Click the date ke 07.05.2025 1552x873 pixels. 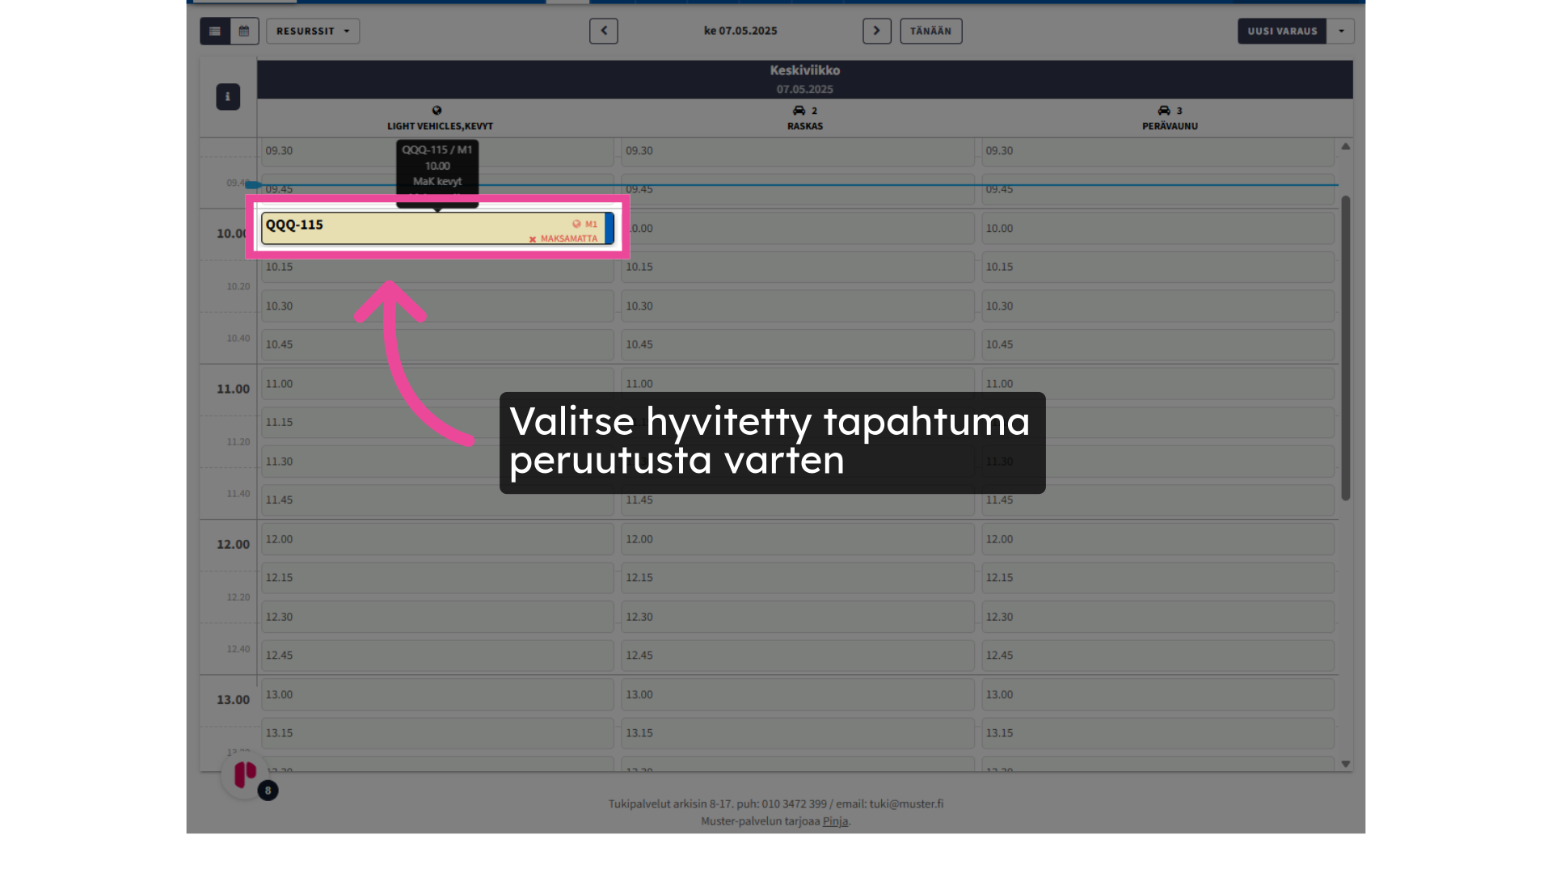point(740,31)
